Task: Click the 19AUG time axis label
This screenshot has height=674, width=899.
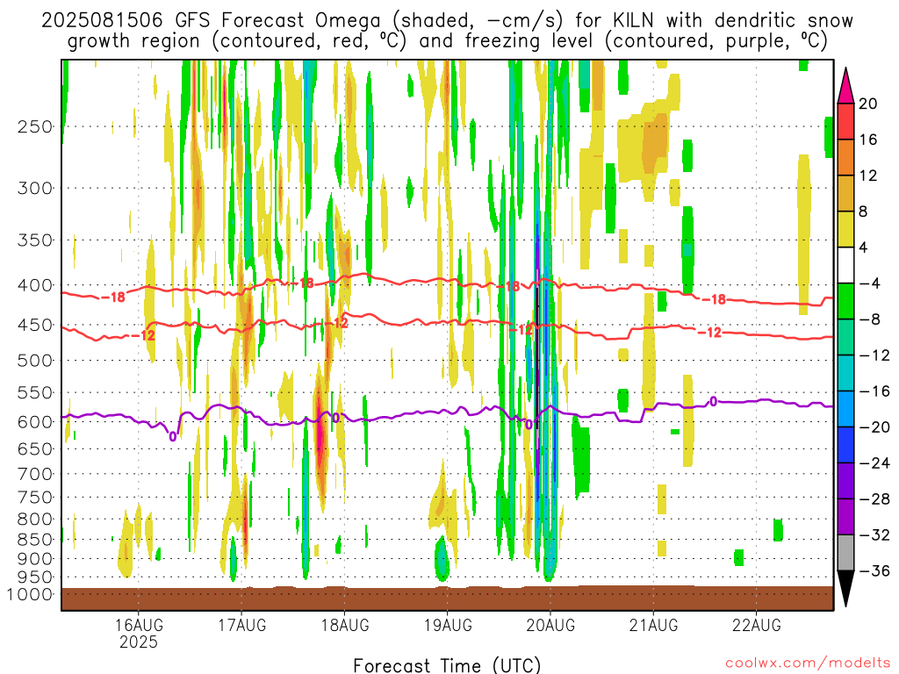Action: [x=447, y=625]
